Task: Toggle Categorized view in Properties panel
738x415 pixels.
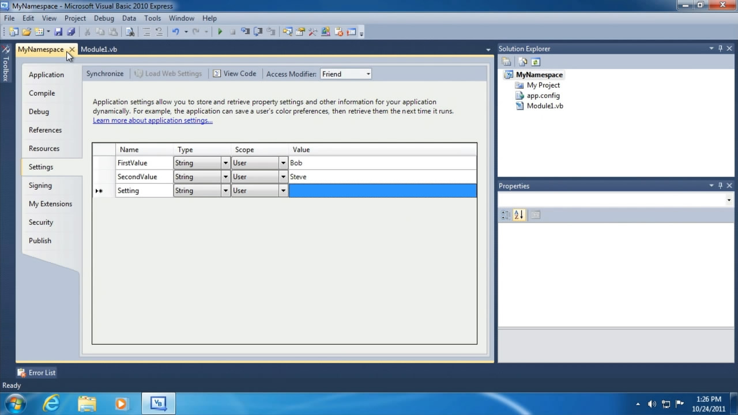Action: (x=506, y=215)
